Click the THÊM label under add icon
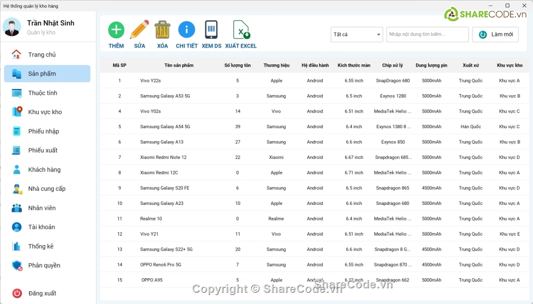This screenshot has height=304, width=533. coord(116,46)
